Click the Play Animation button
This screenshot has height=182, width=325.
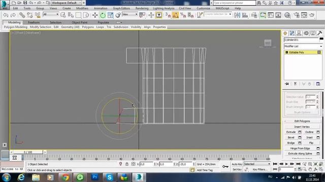pos(286,164)
